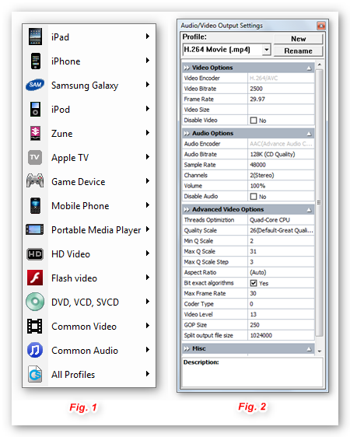Click the Aspect Ratio value (Auto)
The height and width of the screenshot is (437, 350).
(x=281, y=272)
